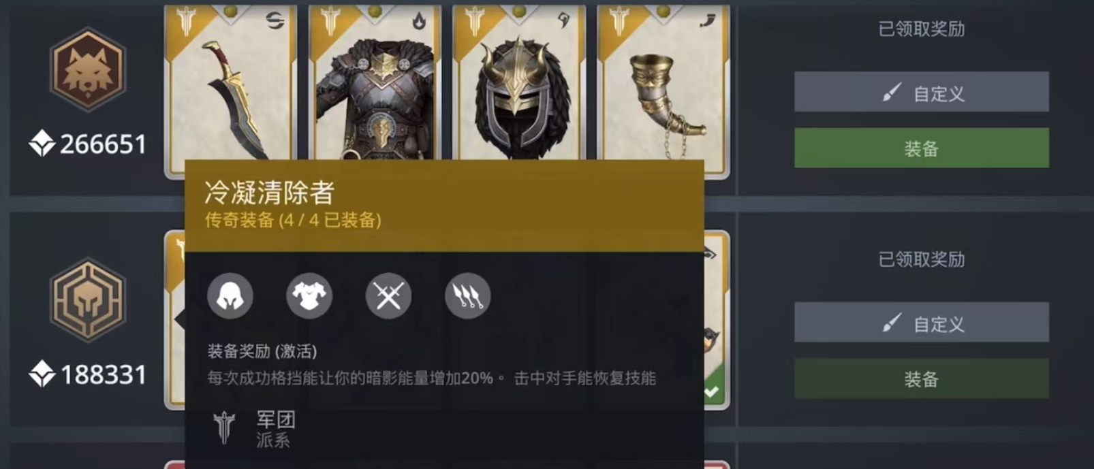1094x469 pixels.
Task: Open the horned helmet card
Action: click(518, 83)
